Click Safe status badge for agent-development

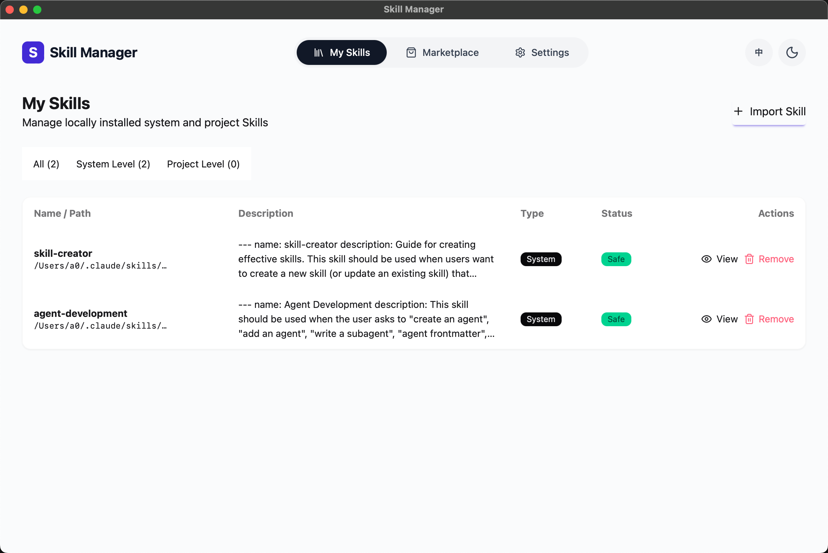[x=616, y=319]
